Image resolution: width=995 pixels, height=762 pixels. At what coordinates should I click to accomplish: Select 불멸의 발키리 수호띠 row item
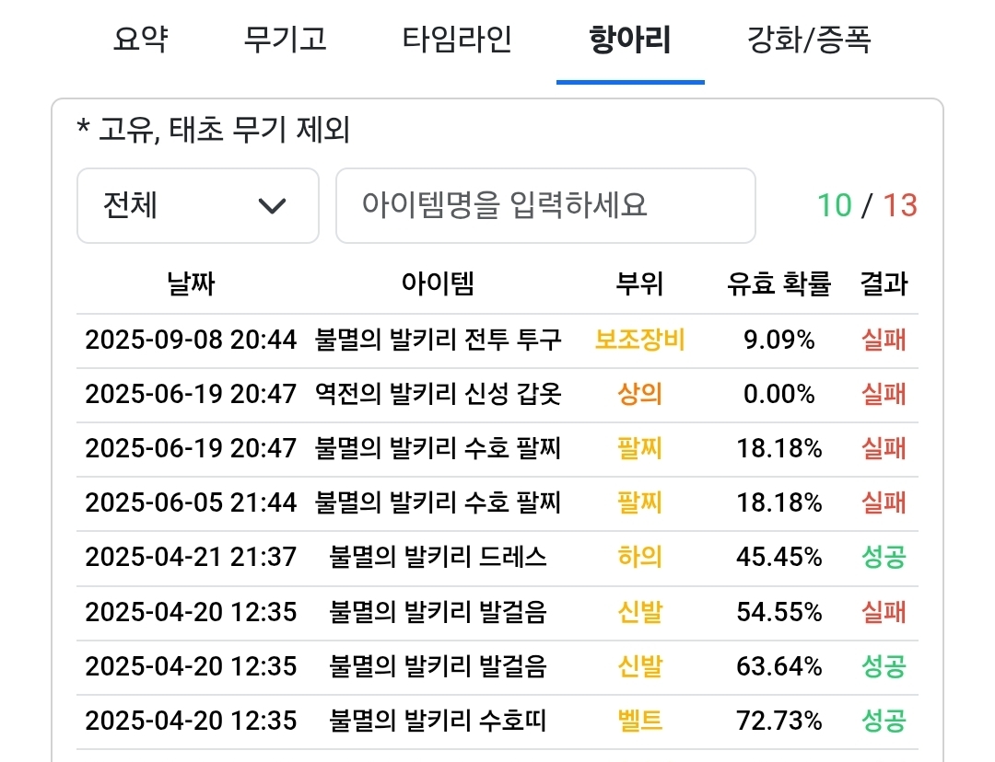tap(438, 720)
